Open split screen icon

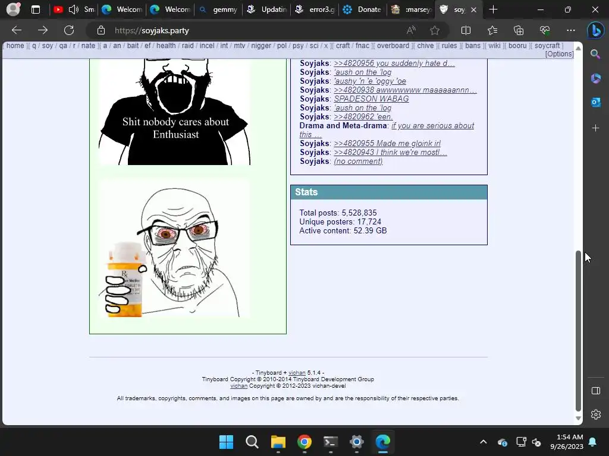pyautogui.click(x=466, y=30)
